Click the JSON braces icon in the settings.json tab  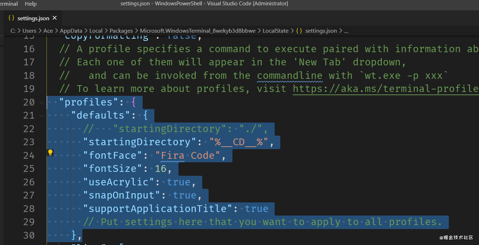11,18
